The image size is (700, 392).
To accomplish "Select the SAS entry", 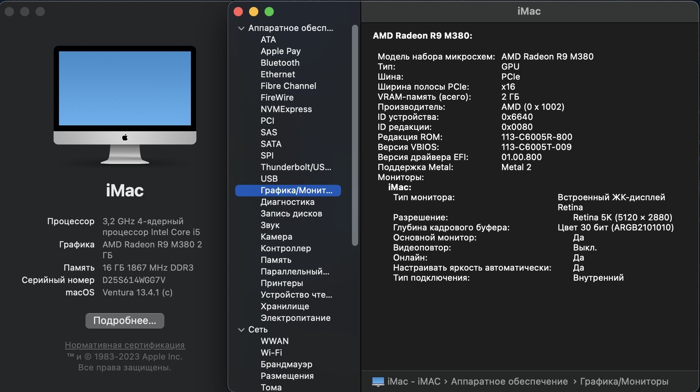I will tap(269, 132).
